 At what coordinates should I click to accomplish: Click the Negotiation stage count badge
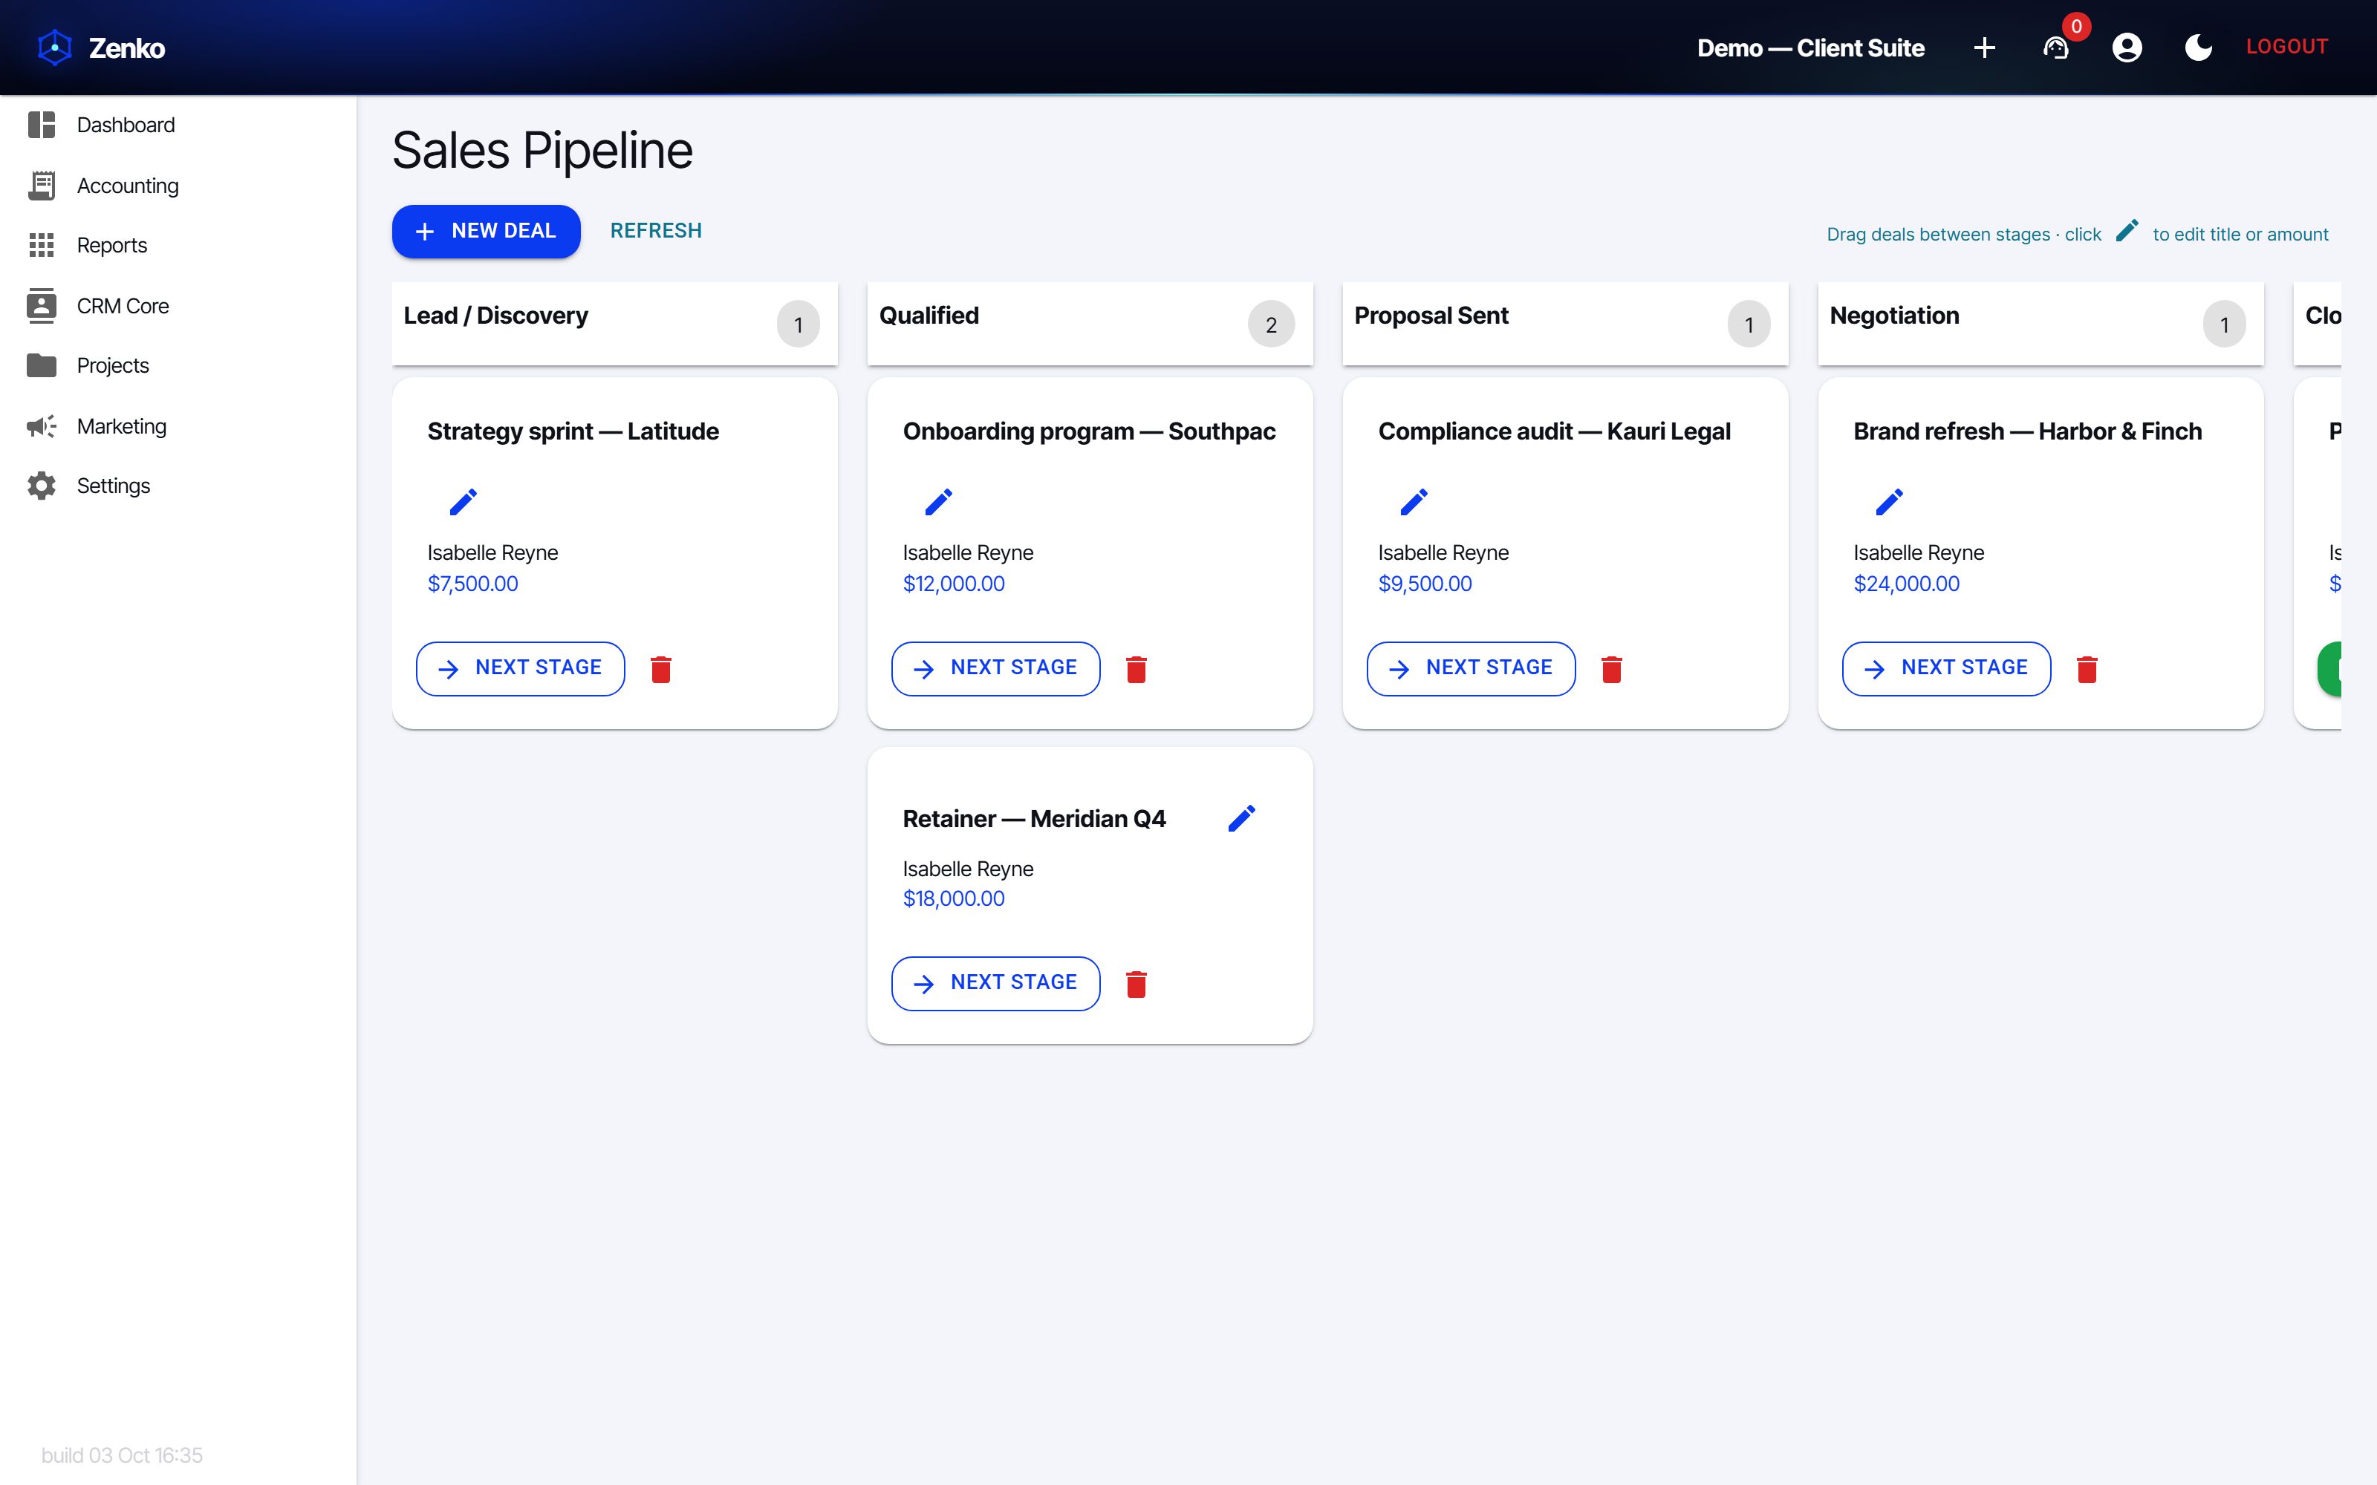pyautogui.click(x=2225, y=324)
